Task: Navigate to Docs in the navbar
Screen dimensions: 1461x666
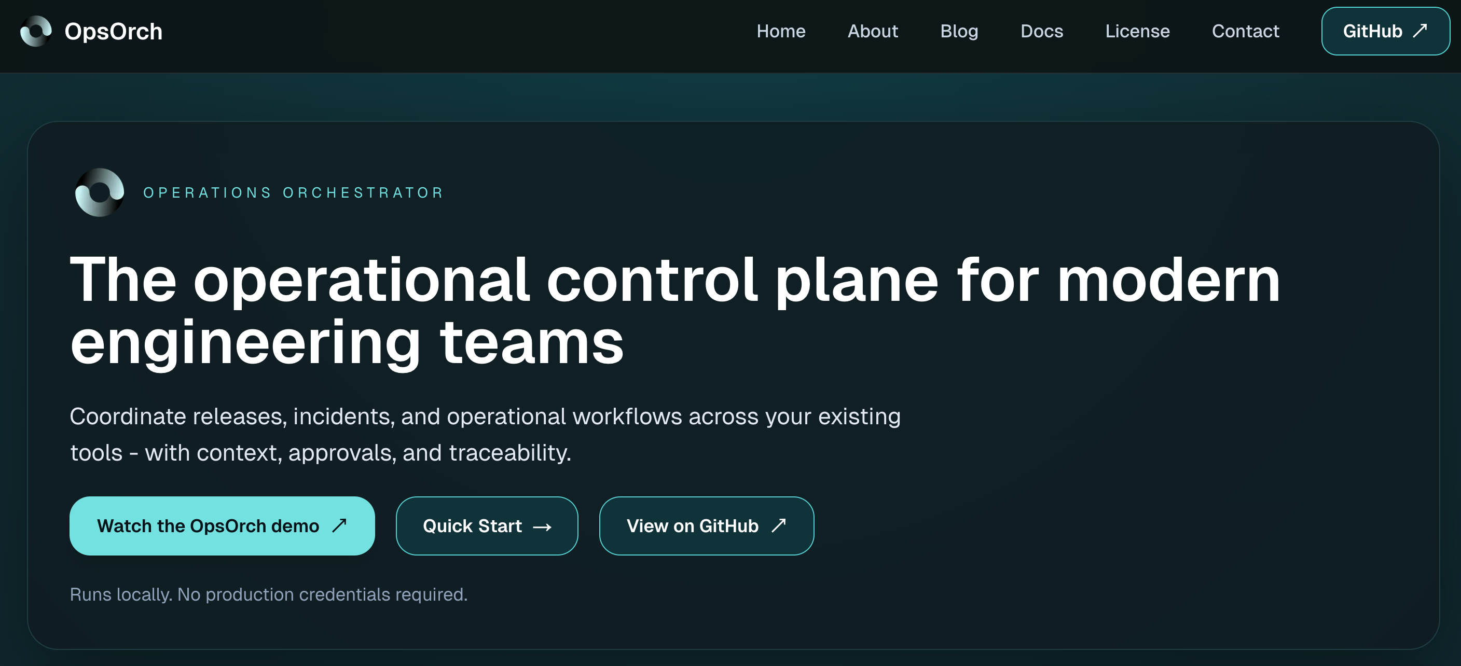Action: click(x=1041, y=31)
